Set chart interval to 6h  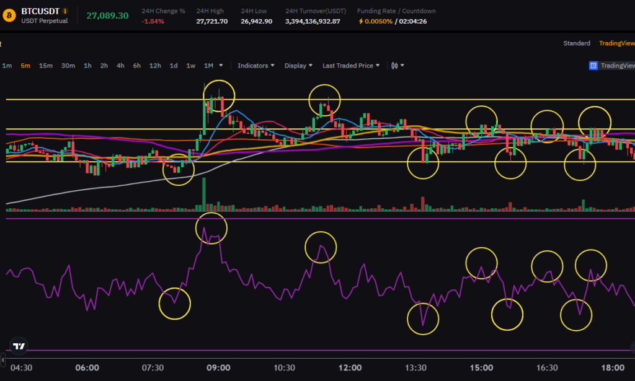click(137, 66)
